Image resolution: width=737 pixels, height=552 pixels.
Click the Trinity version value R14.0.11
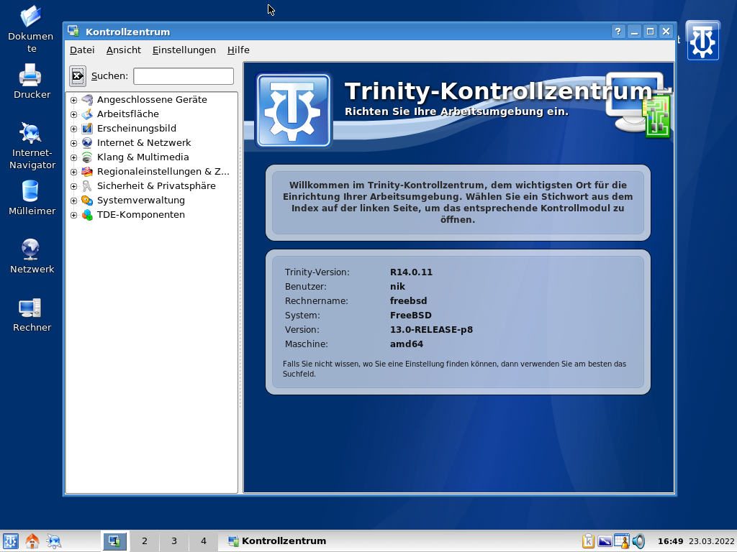pyautogui.click(x=411, y=272)
